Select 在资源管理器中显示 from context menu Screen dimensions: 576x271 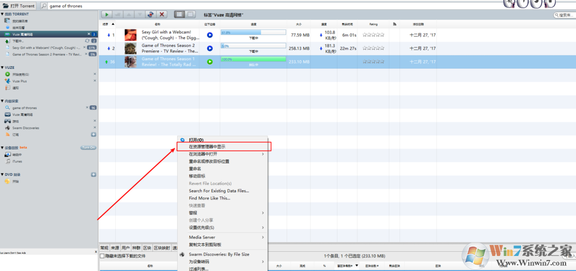pos(207,147)
